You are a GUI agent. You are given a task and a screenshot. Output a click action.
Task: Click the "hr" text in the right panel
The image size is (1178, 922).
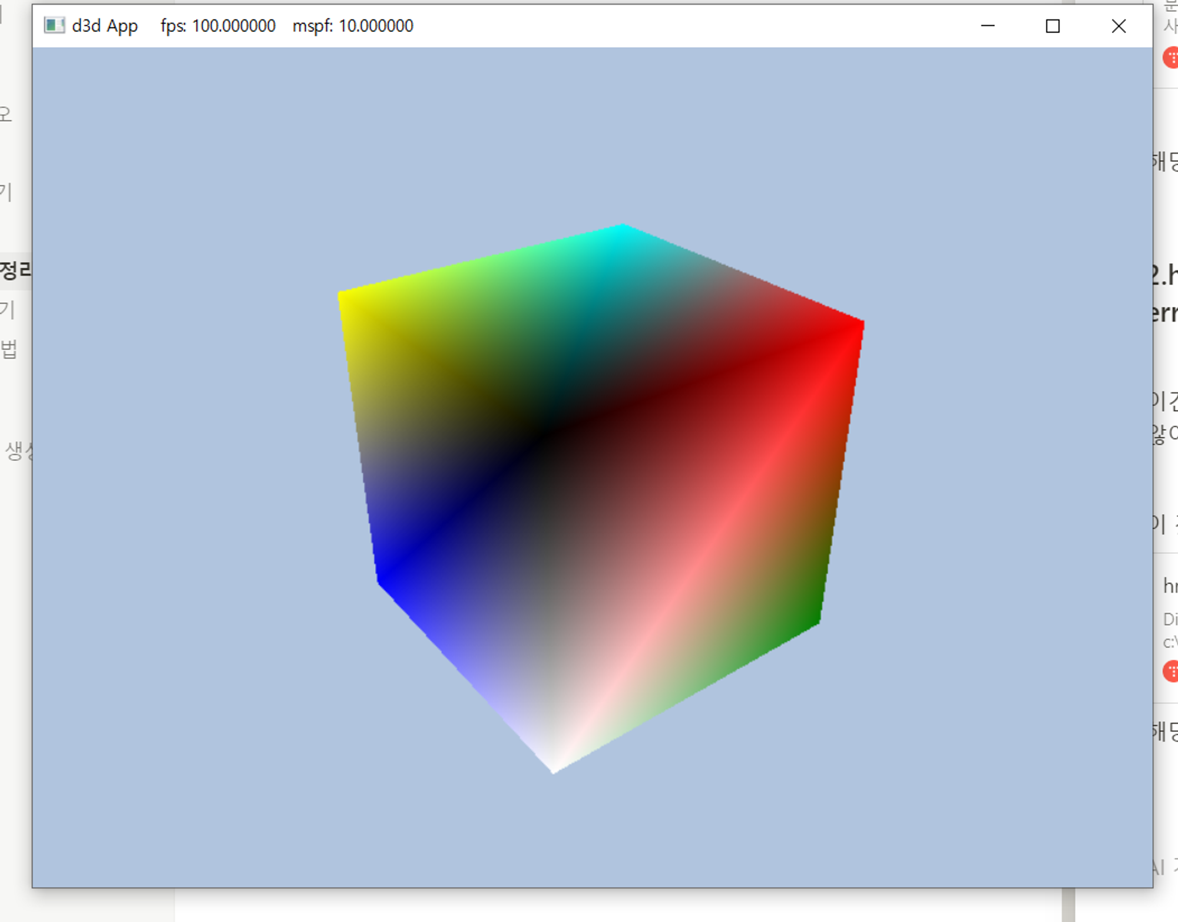[1170, 586]
